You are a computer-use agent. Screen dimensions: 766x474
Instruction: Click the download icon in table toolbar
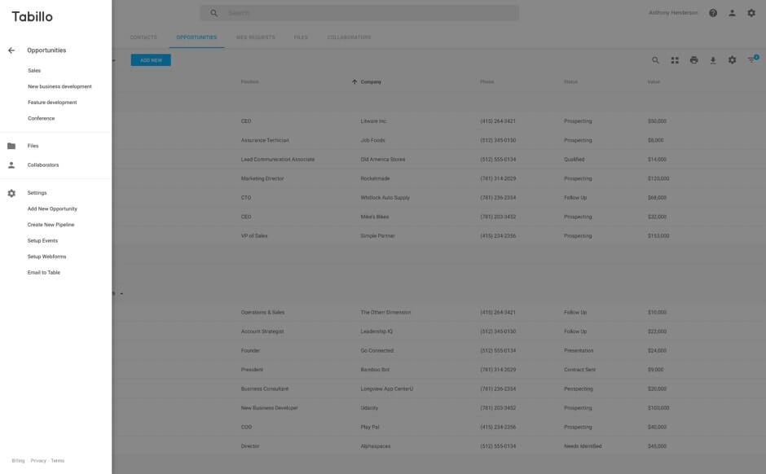pos(713,60)
